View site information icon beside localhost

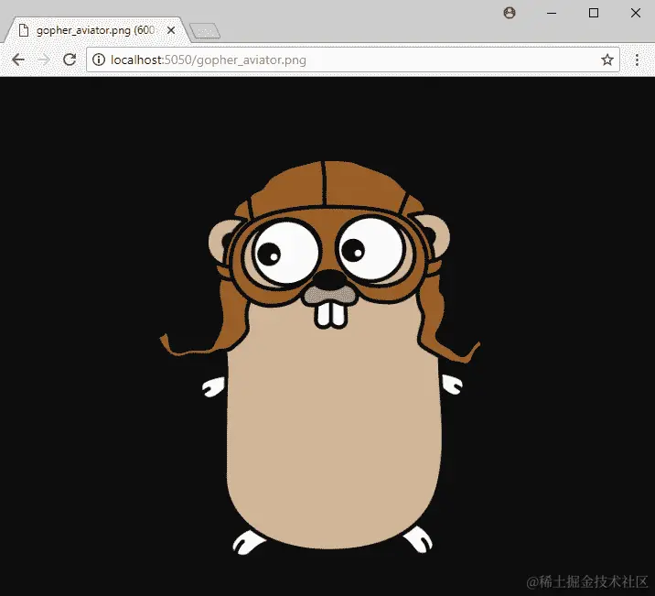click(99, 60)
